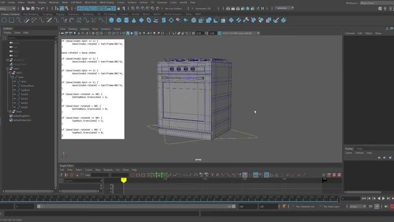Screen dimensions: 394x222
Task: Collapse the base node in Outliner
Action: [x=12, y=77]
